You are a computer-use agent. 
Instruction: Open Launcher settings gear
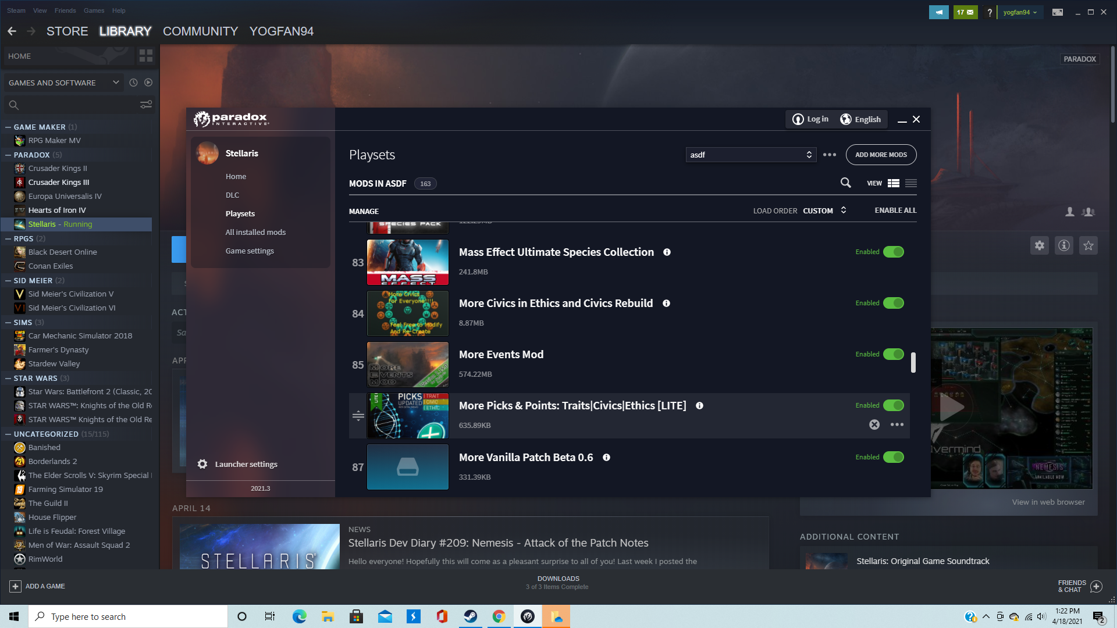(202, 464)
